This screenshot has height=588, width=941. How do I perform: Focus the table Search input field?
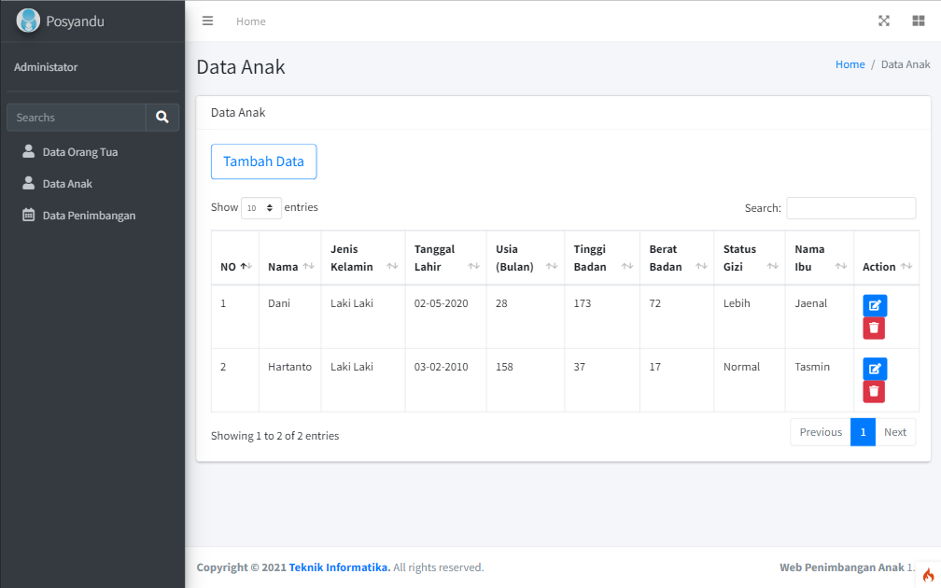[850, 208]
